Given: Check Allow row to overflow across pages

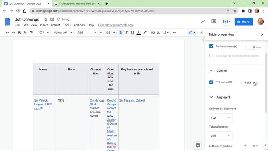Looking at the screenshot, I should pyautogui.click(x=211, y=56).
